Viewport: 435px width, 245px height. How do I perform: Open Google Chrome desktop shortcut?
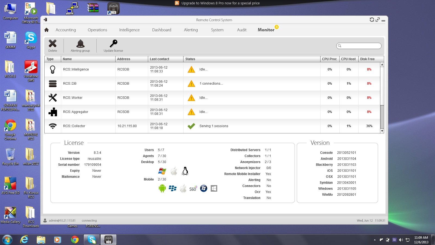pyautogui.click(x=10, y=130)
